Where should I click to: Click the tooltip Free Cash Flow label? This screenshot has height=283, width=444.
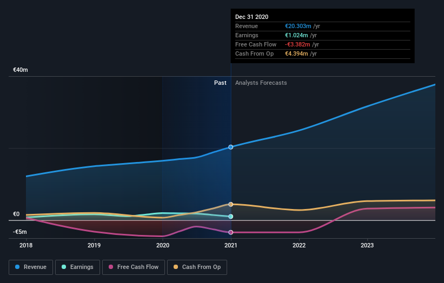[x=256, y=44]
